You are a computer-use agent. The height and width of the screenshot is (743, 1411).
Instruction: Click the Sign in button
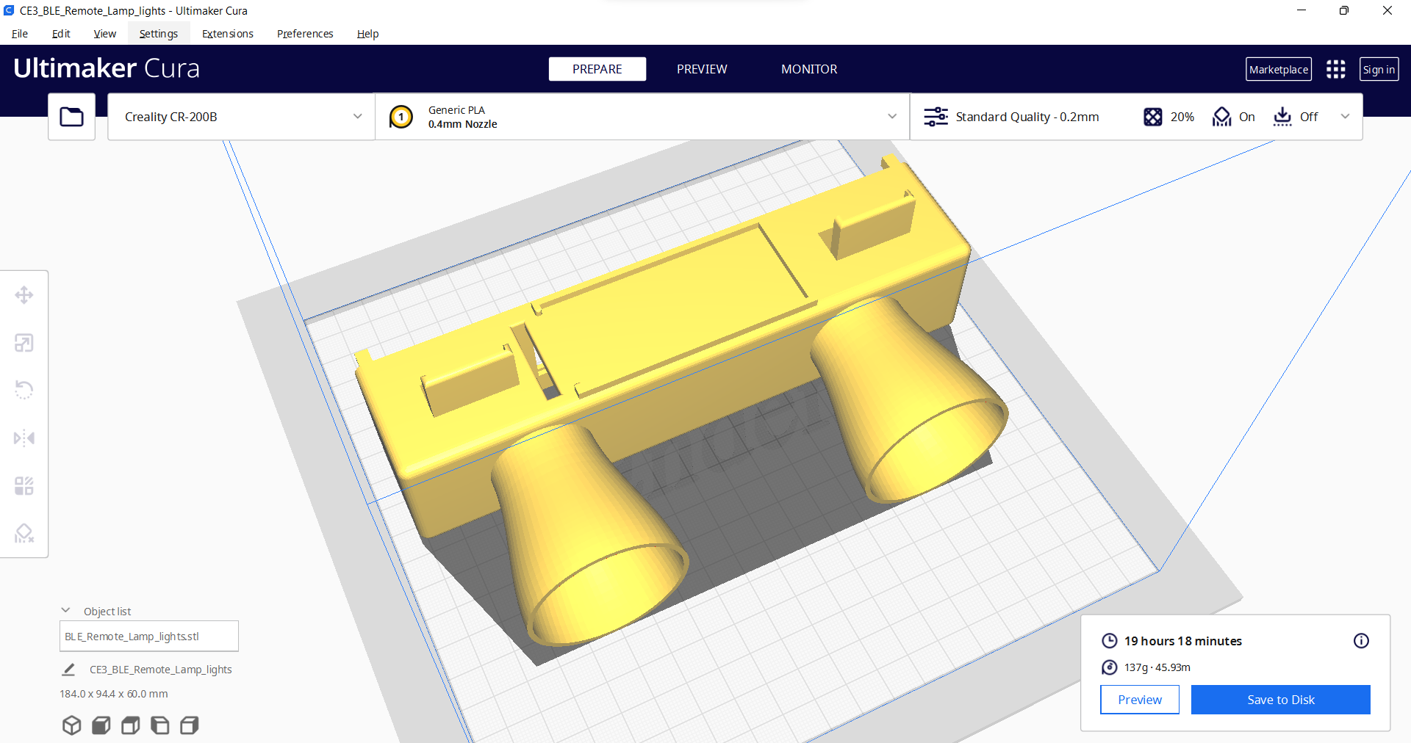click(x=1379, y=69)
